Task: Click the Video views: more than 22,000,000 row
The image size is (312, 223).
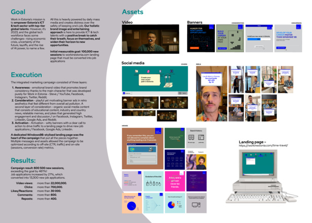Action: click(x=42, y=183)
